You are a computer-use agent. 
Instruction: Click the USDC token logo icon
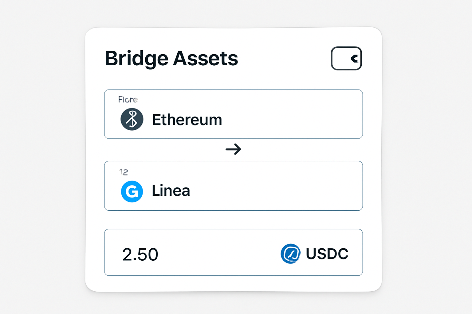click(x=290, y=254)
